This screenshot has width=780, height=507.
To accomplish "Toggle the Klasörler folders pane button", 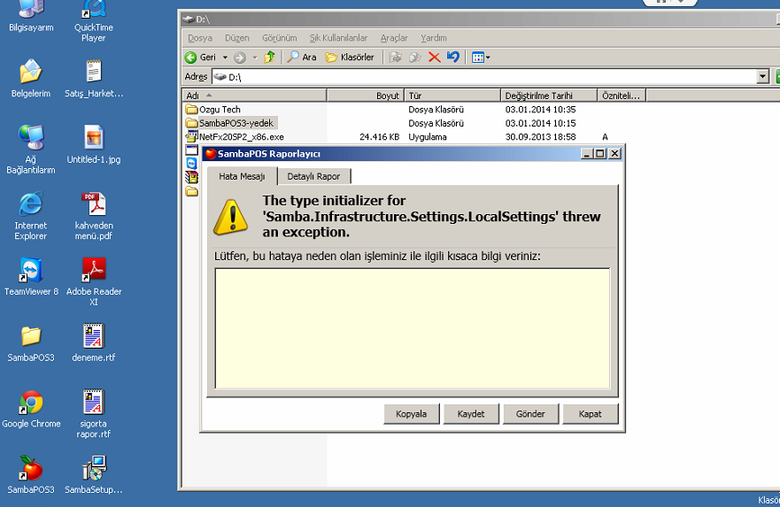I will (350, 58).
